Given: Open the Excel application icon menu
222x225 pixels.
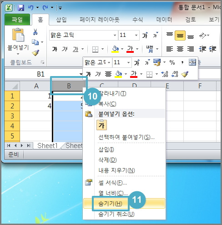Looking at the screenshot, I should [9, 8].
